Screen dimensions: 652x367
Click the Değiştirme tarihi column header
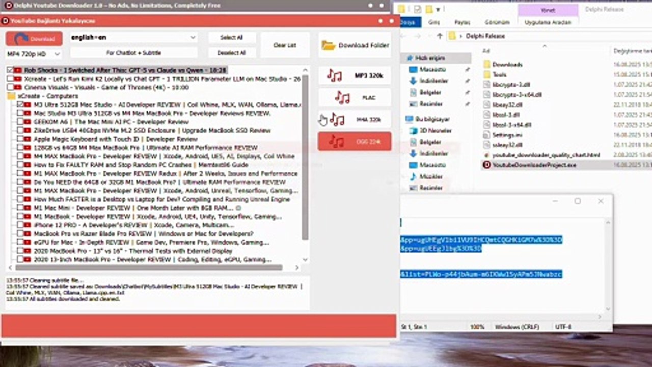point(632,51)
